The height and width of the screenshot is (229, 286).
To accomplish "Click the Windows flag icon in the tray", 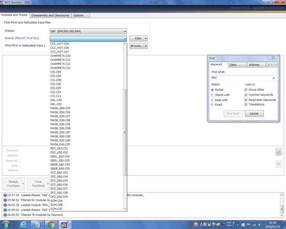I will pyautogui.click(x=243, y=225).
